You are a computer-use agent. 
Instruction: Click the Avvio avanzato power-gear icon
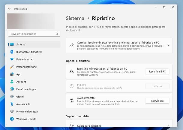71,101
